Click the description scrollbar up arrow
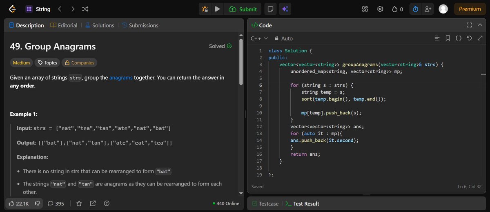This screenshot has width=490, height=212. [241, 35]
